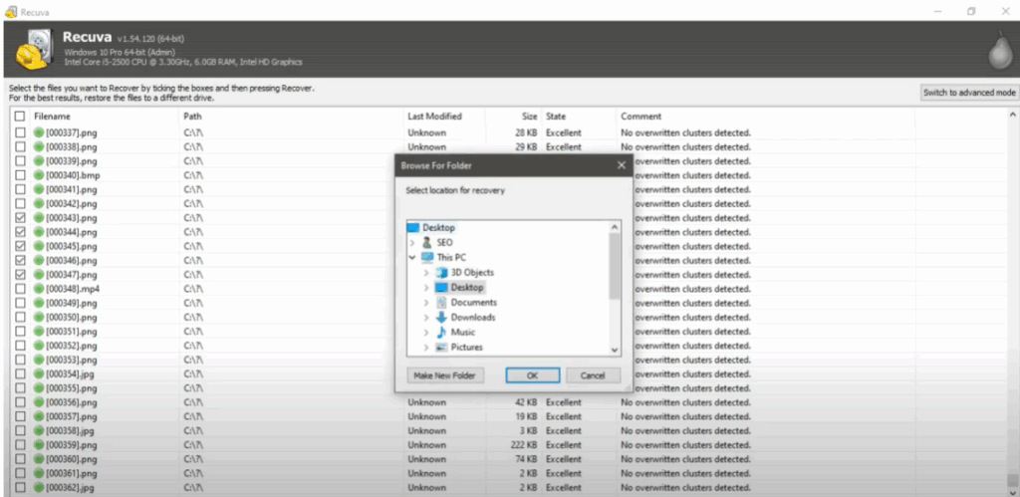
Task: Confirm folder with OK button
Action: (x=533, y=375)
